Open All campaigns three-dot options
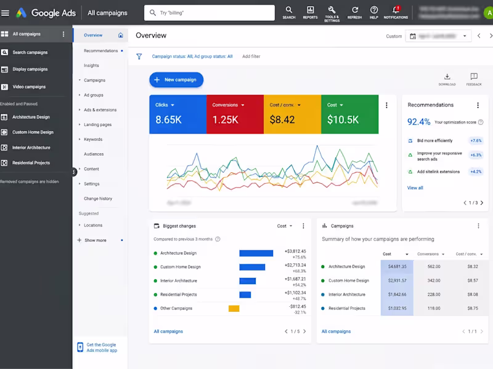 pyautogui.click(x=63, y=34)
